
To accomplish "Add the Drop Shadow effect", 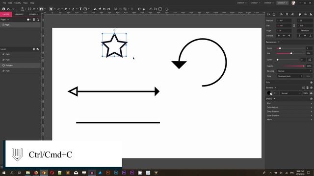I will (x=289, y=111).
